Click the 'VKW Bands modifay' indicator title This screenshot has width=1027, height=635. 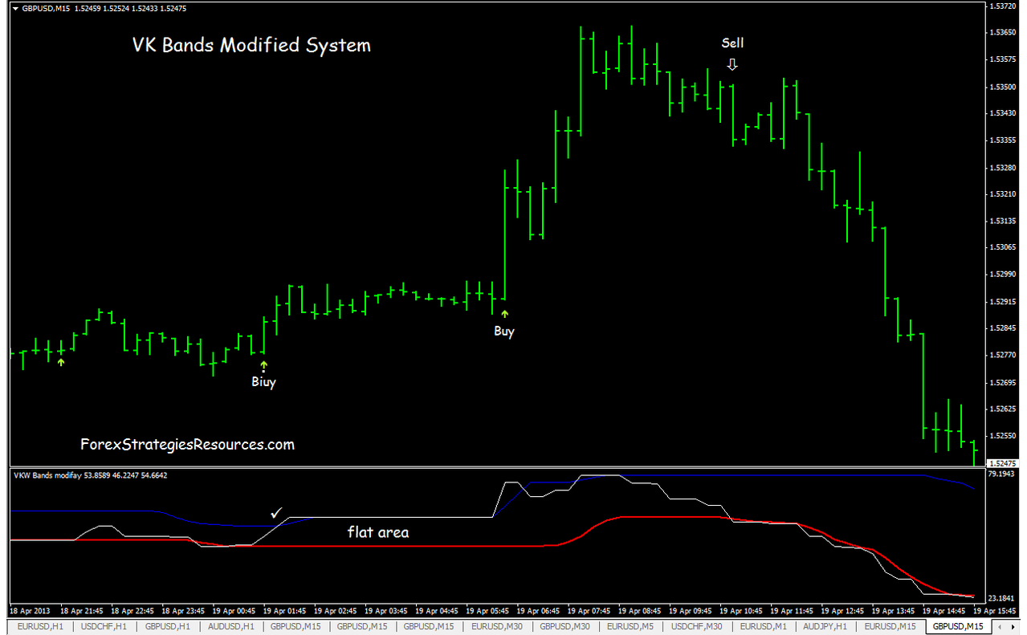tap(48, 475)
